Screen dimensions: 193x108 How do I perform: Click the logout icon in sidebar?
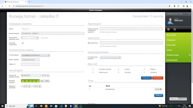(175, 29)
